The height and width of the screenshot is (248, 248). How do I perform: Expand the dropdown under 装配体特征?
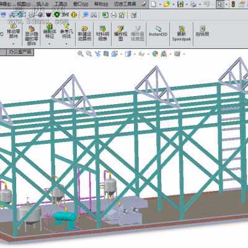pyautogui.click(x=50, y=43)
